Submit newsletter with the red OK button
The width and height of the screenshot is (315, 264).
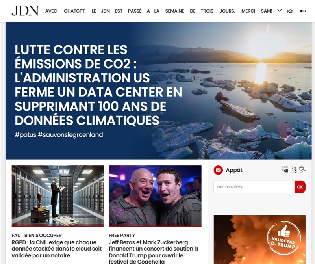300,187
